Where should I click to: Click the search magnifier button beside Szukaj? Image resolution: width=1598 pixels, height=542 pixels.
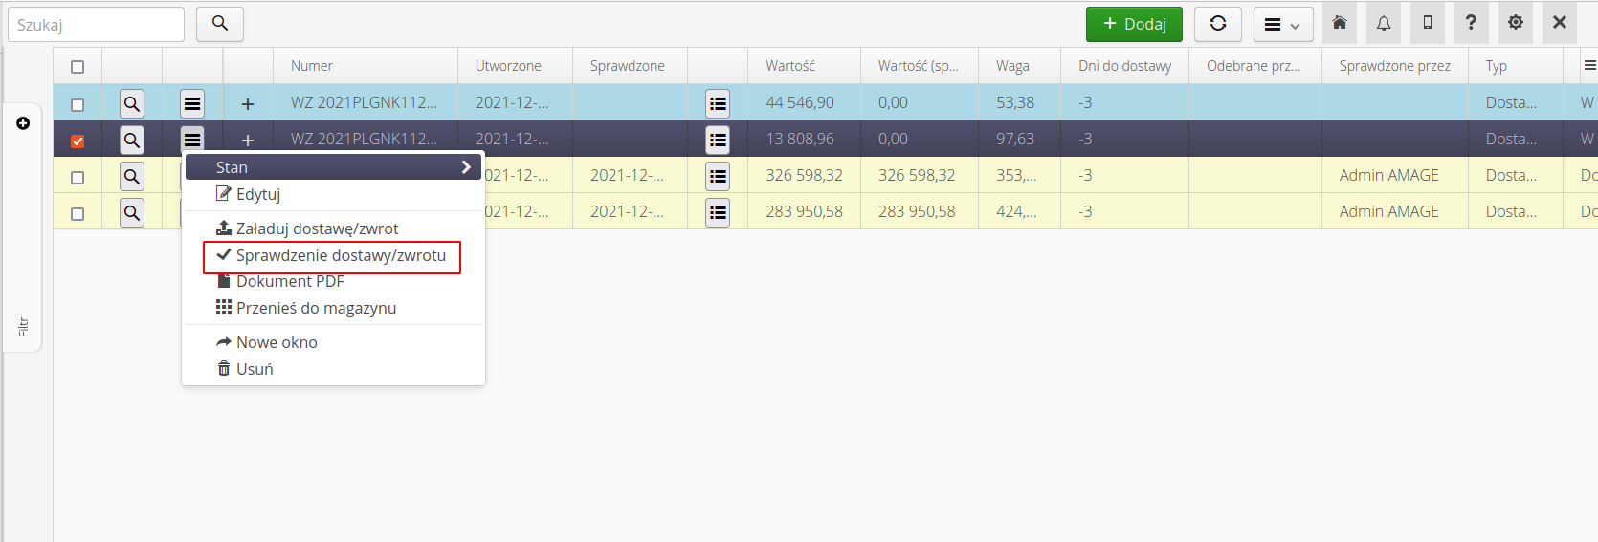[x=220, y=24]
